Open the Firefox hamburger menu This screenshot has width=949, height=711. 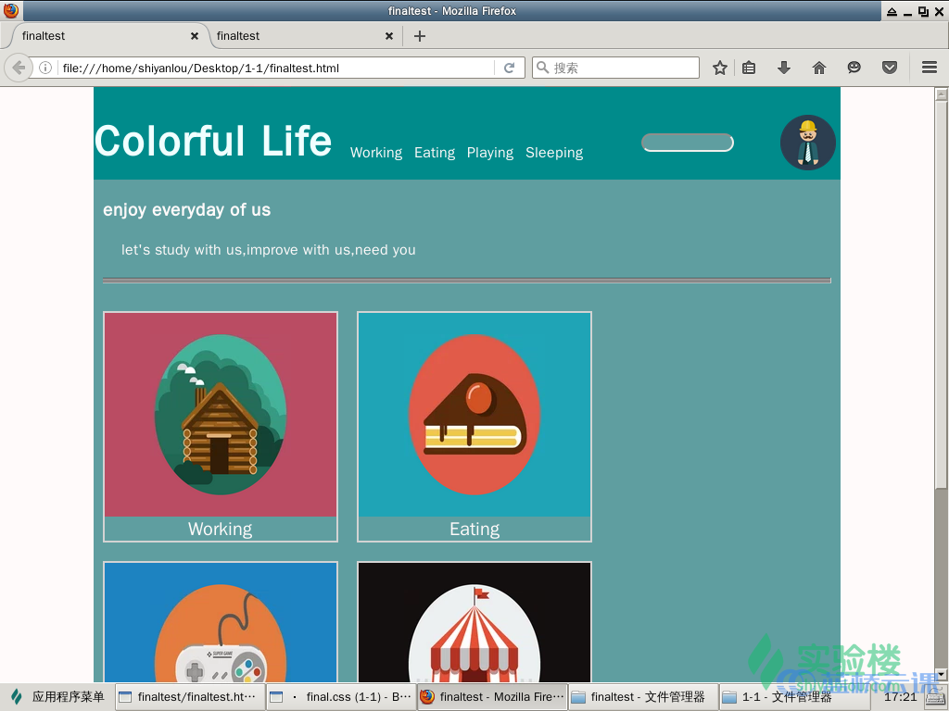point(929,68)
